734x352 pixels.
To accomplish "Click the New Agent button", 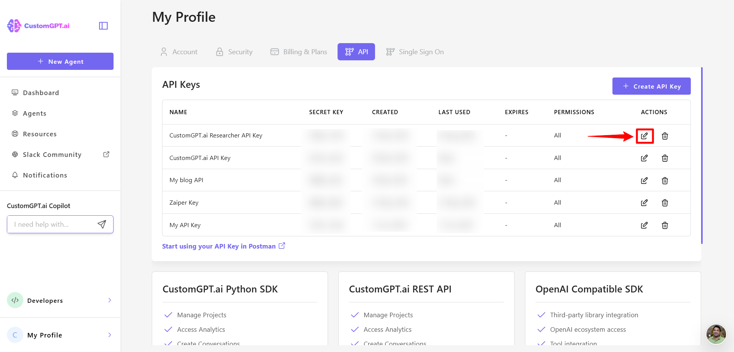I will tap(60, 61).
